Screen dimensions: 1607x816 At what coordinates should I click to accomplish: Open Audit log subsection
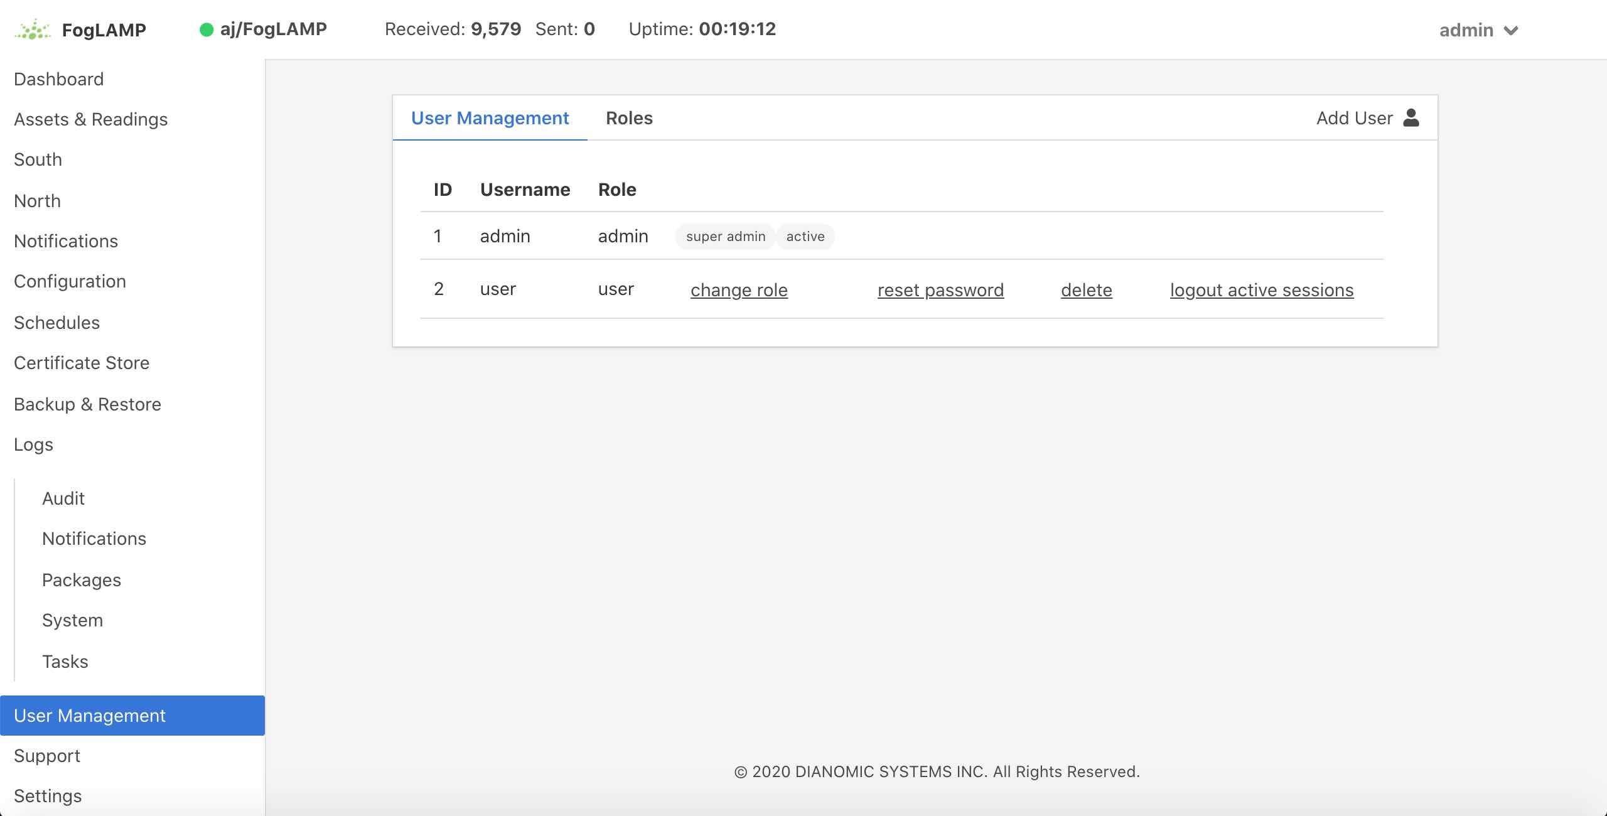point(63,498)
